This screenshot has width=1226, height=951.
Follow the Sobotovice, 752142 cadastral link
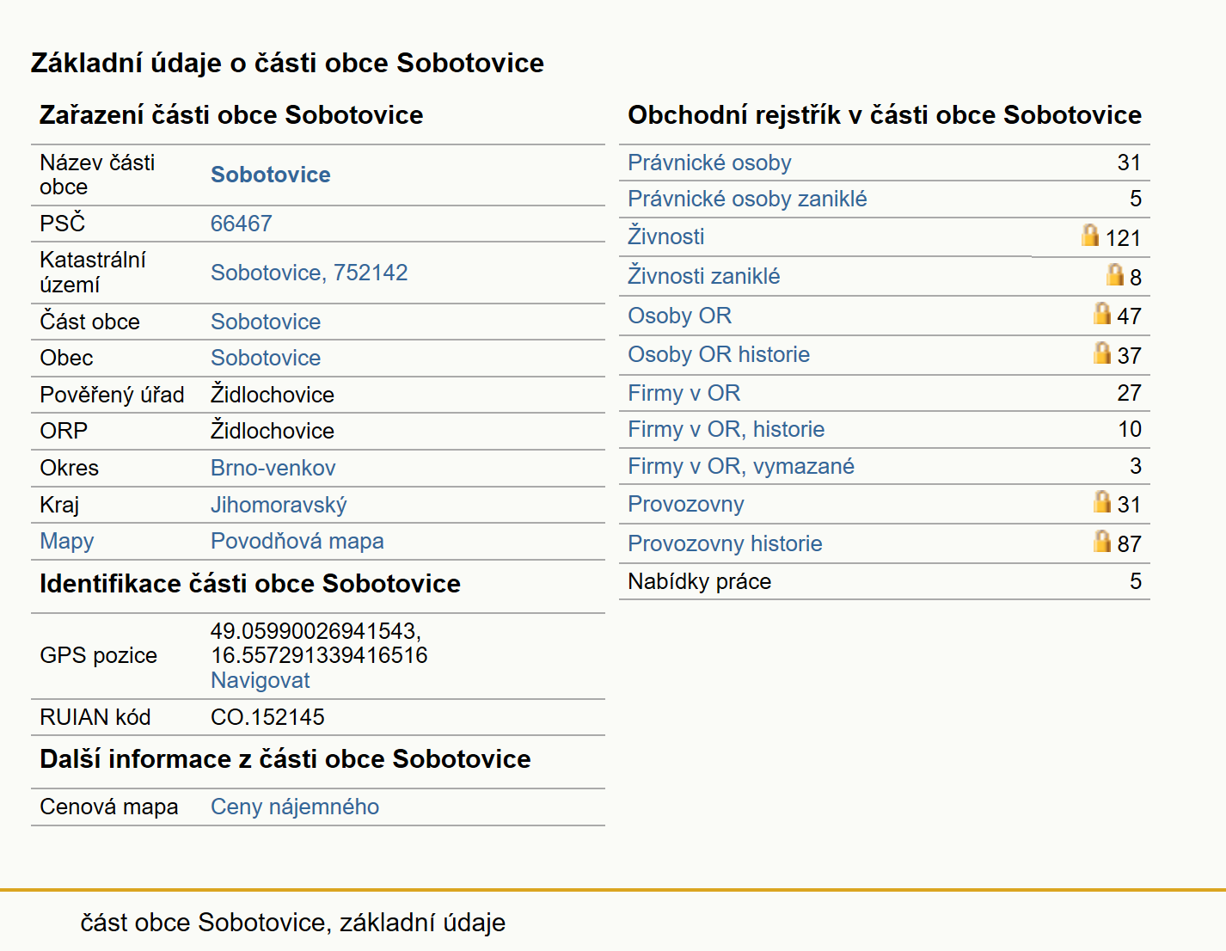click(x=310, y=273)
